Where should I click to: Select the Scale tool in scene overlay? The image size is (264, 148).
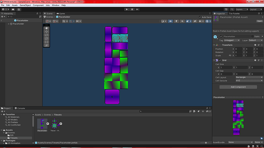pyautogui.click(x=46, y=39)
